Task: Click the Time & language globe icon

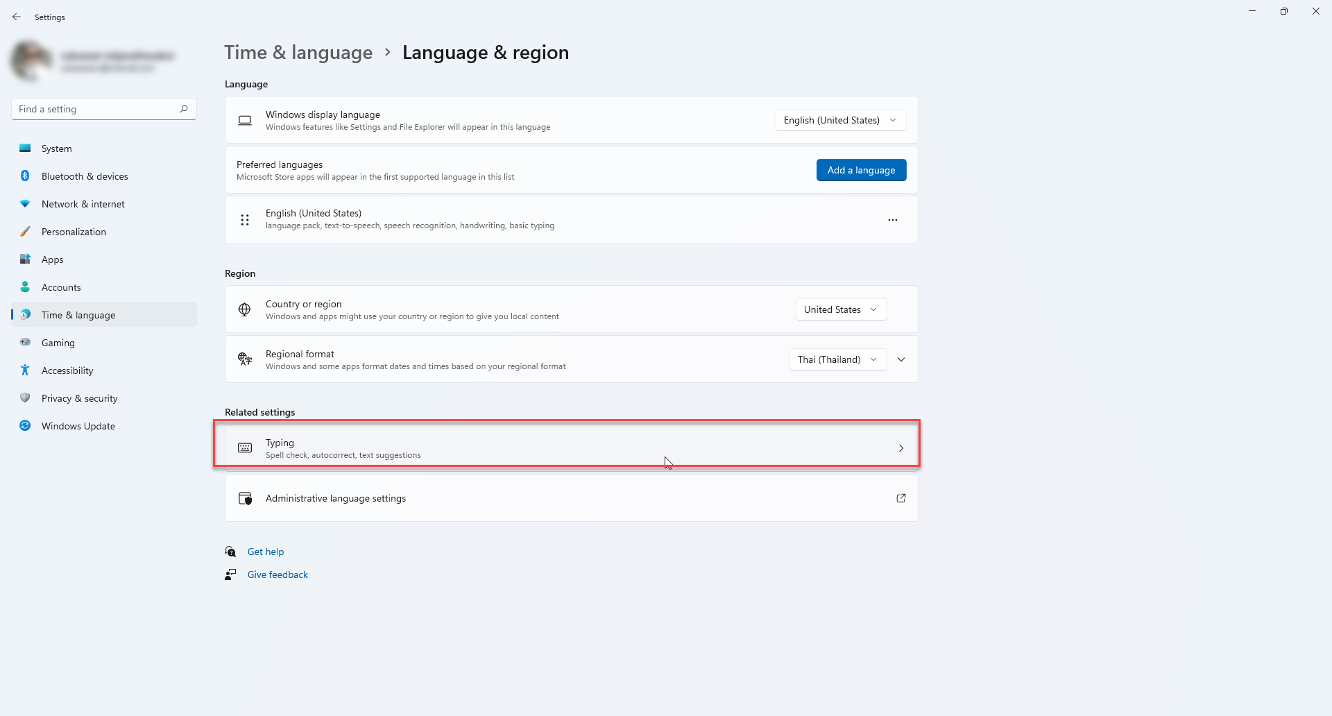Action: [x=25, y=315]
